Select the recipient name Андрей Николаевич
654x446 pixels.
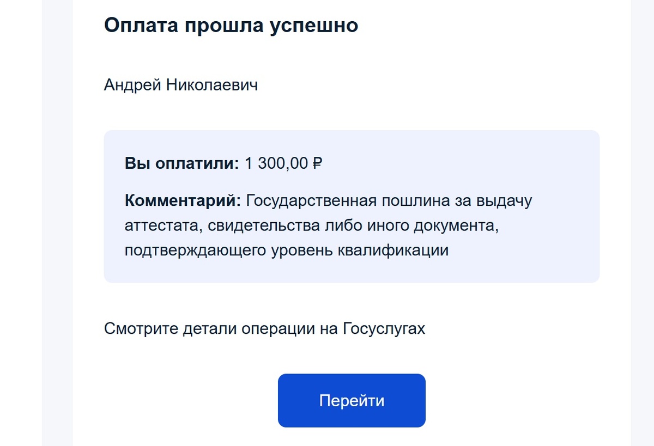pyautogui.click(x=182, y=85)
